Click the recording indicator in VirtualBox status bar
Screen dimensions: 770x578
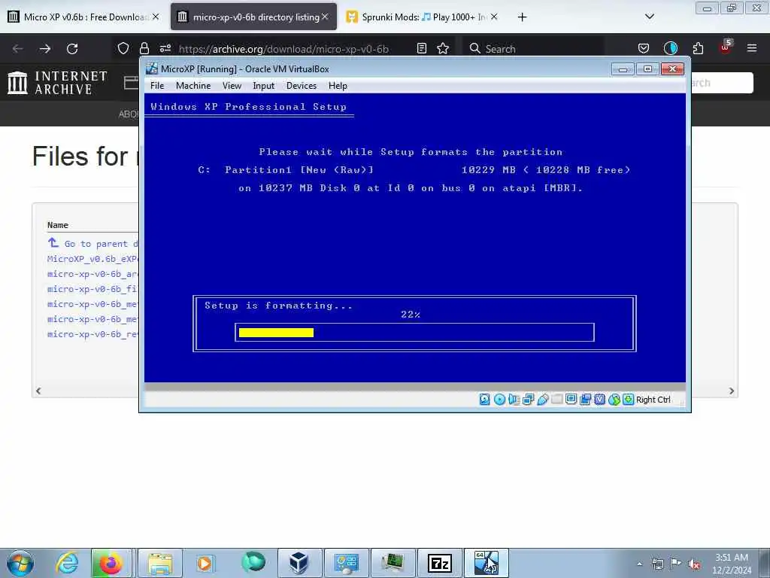pos(585,400)
